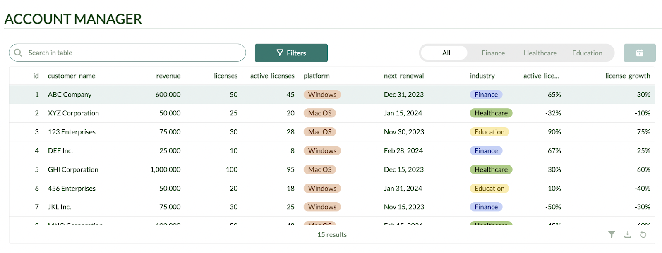Click the JKL Inc. customer cell

(60, 207)
